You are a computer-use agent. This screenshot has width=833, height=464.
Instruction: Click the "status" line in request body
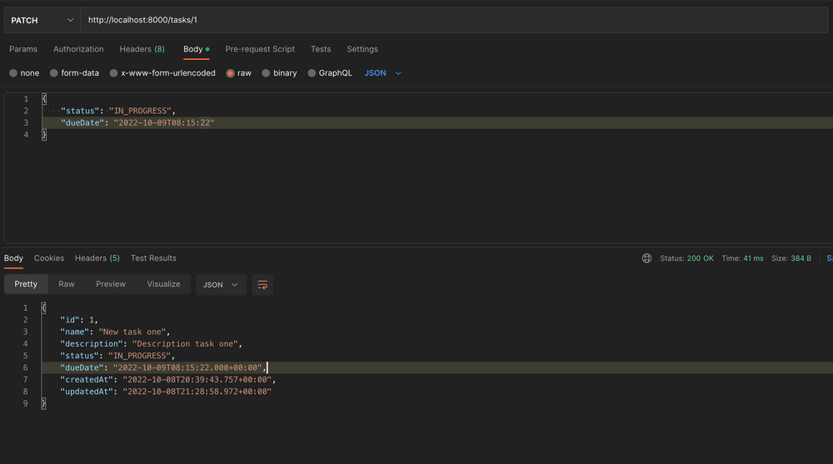point(118,111)
